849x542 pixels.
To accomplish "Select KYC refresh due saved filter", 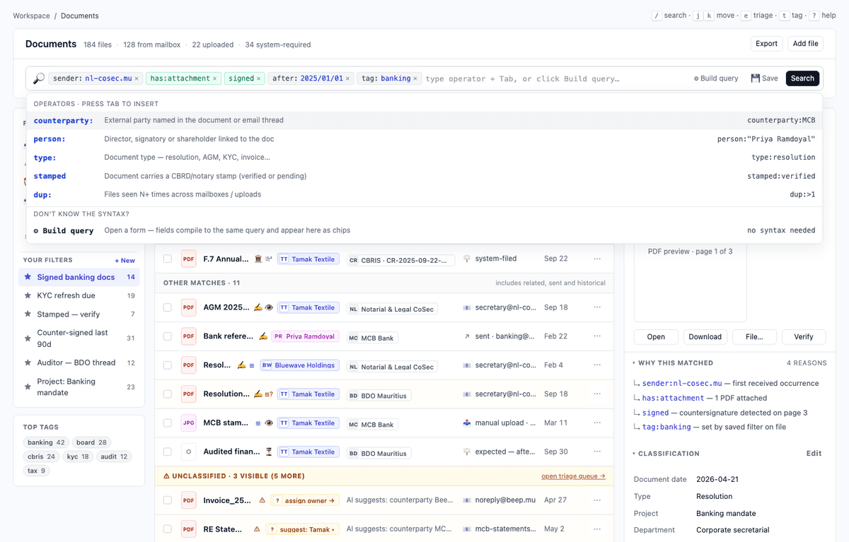I will coord(79,296).
